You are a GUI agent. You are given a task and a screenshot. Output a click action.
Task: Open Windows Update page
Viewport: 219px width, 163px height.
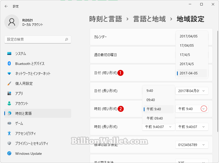(x=38, y=153)
